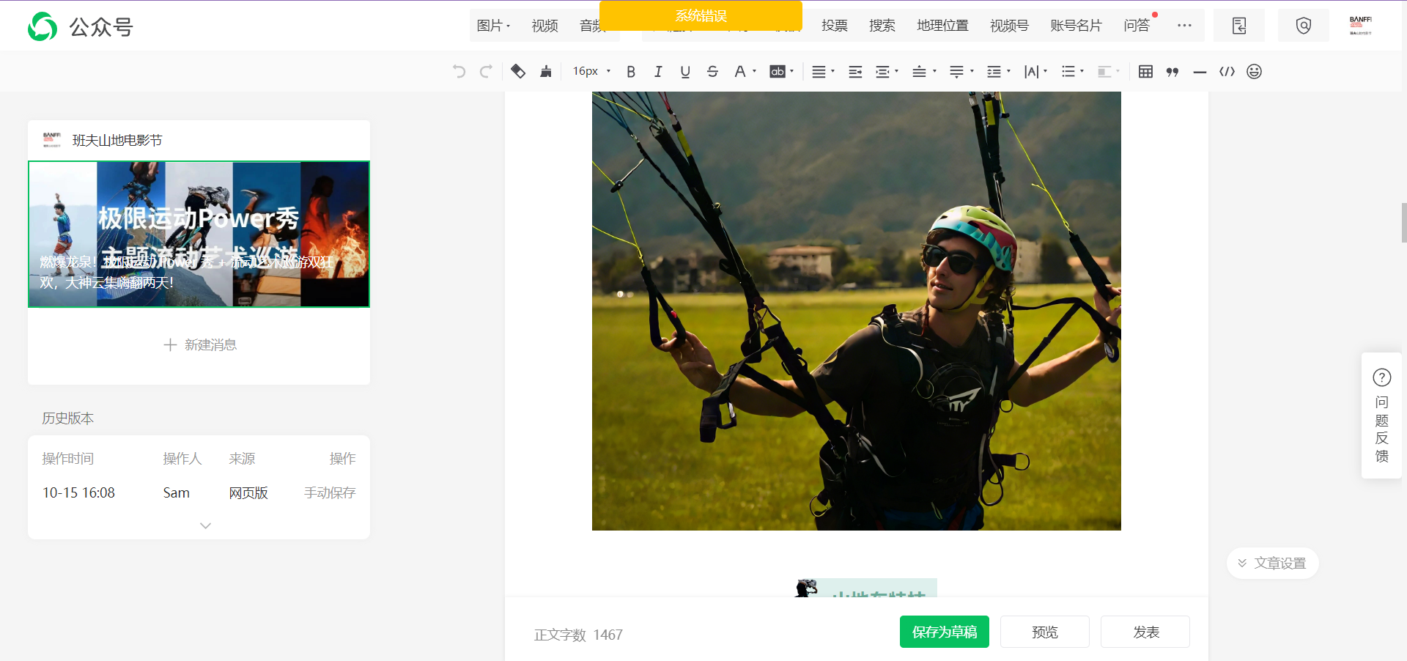Click the 班夫山地电影节 account name
Image resolution: width=1407 pixels, height=661 pixels.
tap(117, 140)
